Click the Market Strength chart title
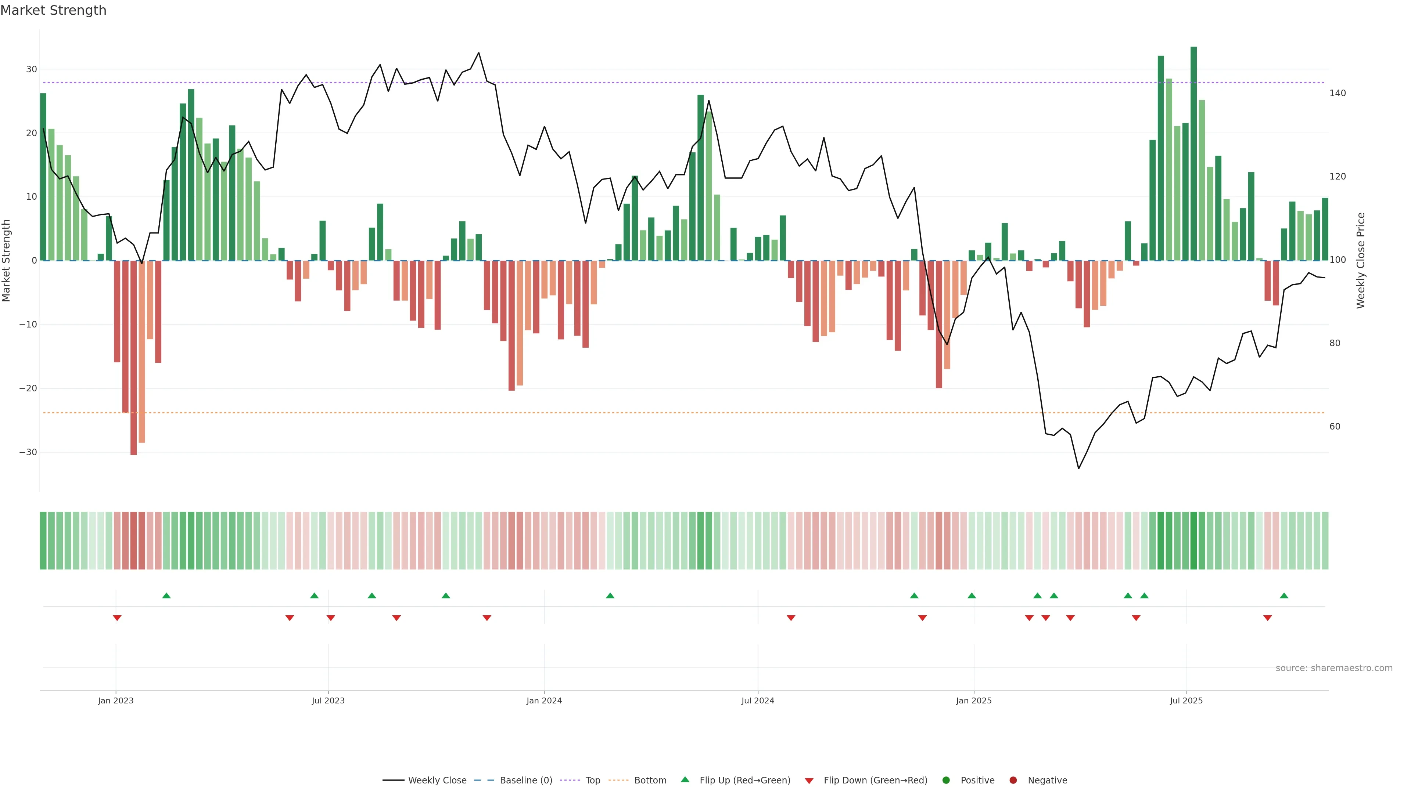This screenshot has width=1411, height=793. [53, 10]
